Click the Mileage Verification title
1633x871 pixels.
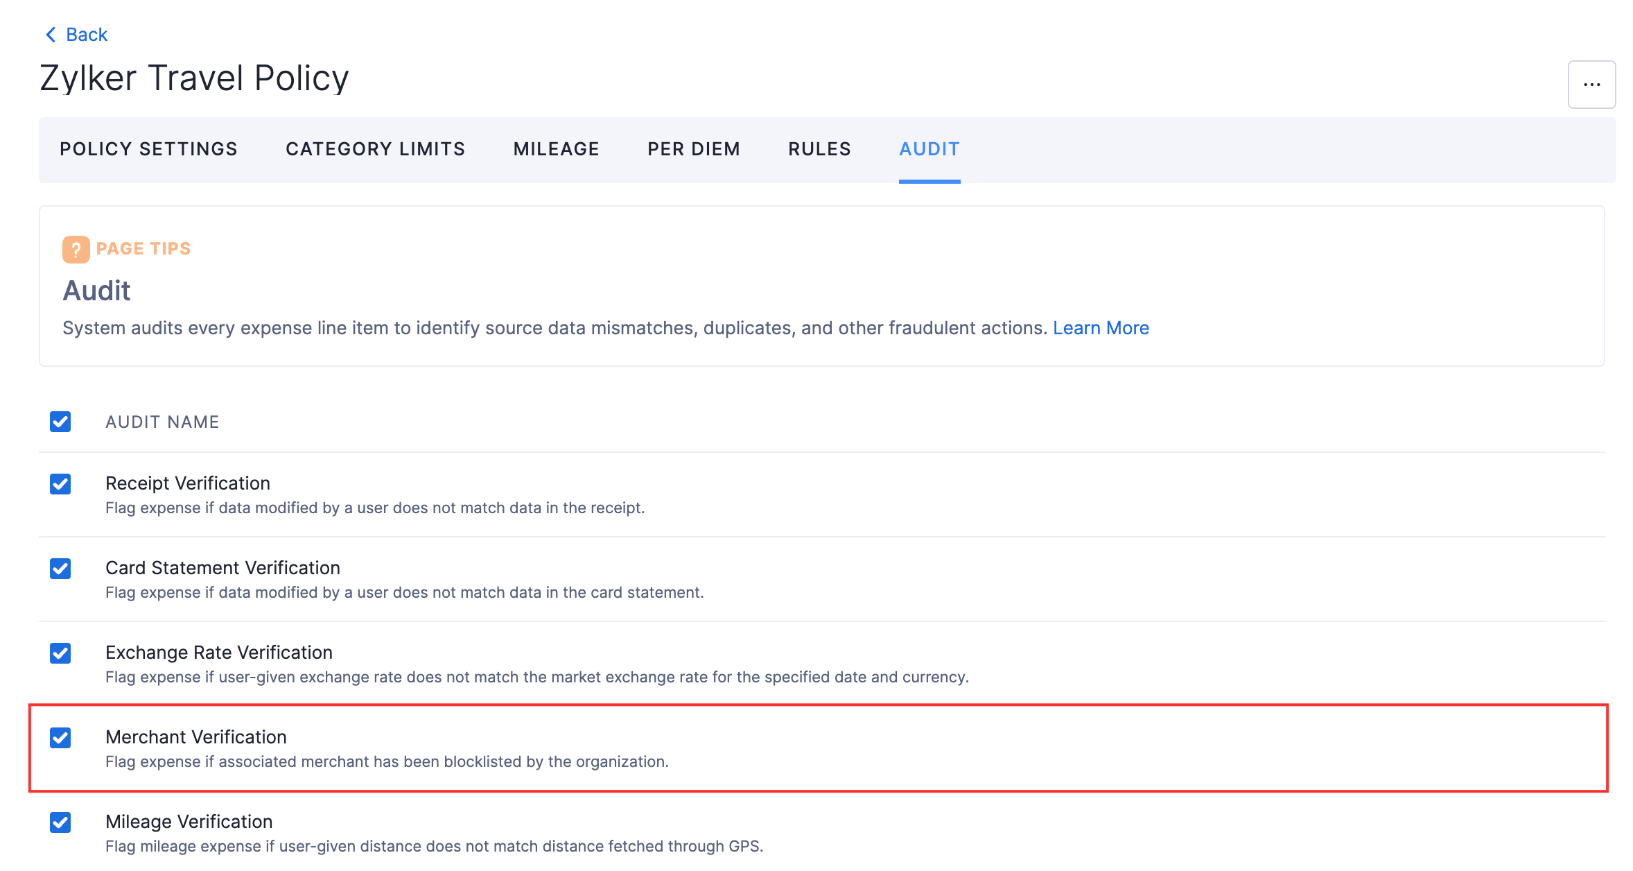(189, 822)
